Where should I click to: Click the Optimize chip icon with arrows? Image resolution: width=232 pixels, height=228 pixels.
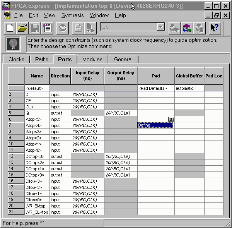(187, 28)
